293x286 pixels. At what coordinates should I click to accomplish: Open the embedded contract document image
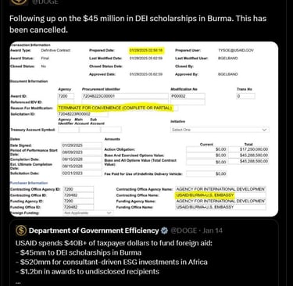pos(144,129)
